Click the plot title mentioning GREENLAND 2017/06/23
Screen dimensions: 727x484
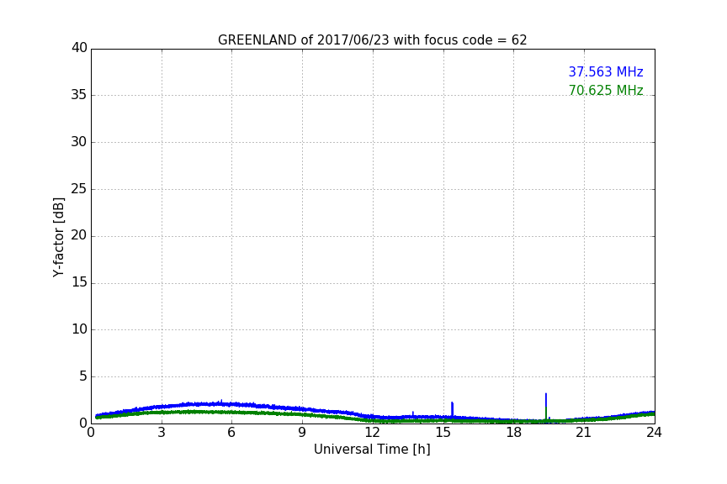372,40
